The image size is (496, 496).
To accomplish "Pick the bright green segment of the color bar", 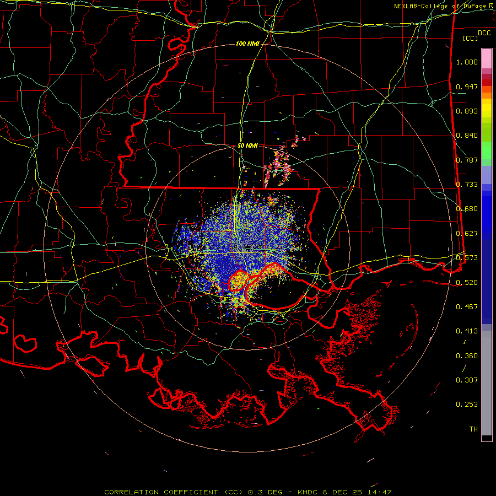I will point(487,150).
